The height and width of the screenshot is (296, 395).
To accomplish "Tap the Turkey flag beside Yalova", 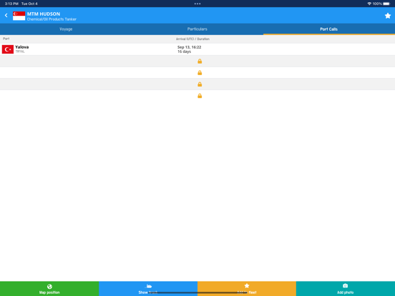I will coord(8,49).
